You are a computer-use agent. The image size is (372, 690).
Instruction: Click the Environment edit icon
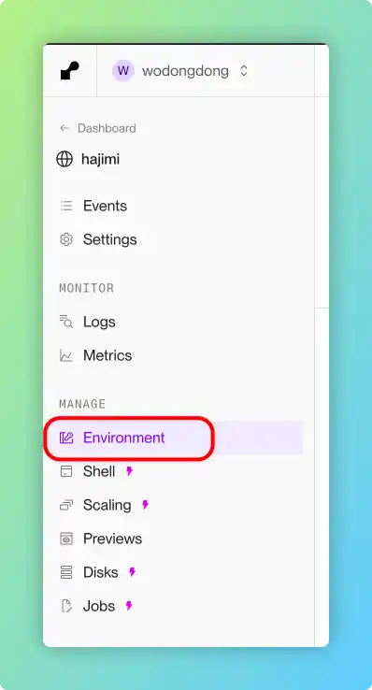click(x=66, y=438)
